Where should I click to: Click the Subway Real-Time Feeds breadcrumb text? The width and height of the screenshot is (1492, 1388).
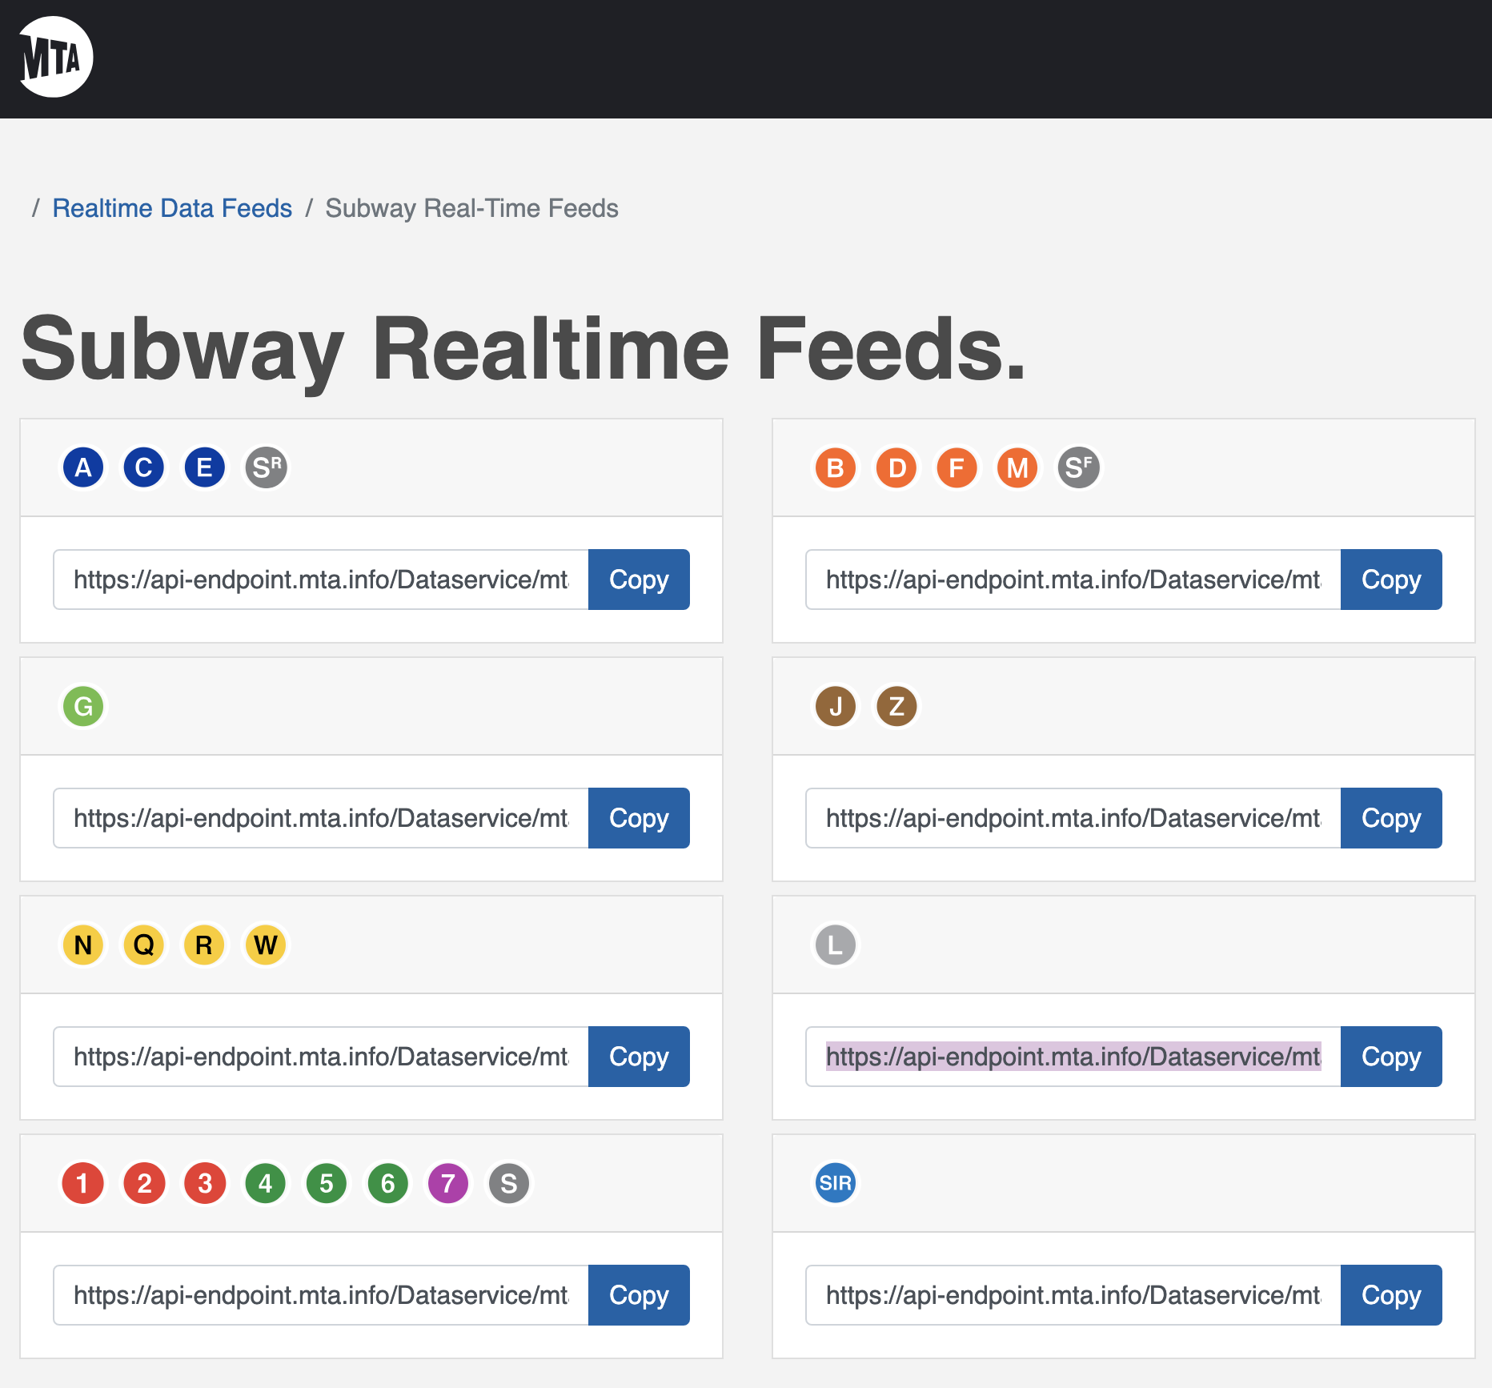tap(471, 208)
